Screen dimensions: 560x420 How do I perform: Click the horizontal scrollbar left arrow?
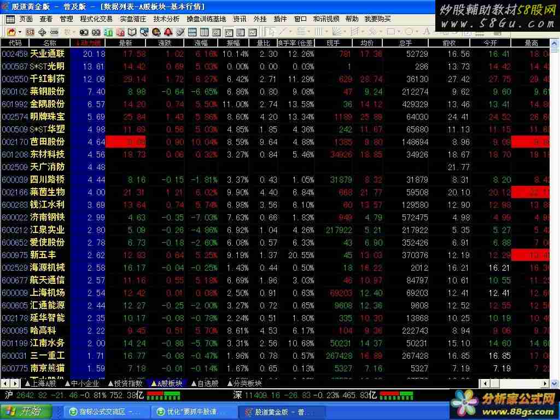(x=485, y=383)
